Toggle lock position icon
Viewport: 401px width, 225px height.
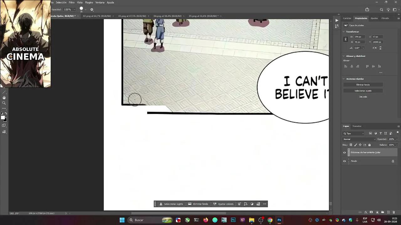tap(360, 145)
